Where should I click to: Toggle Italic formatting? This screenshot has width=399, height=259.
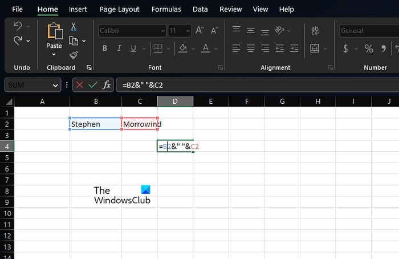tap(119, 48)
